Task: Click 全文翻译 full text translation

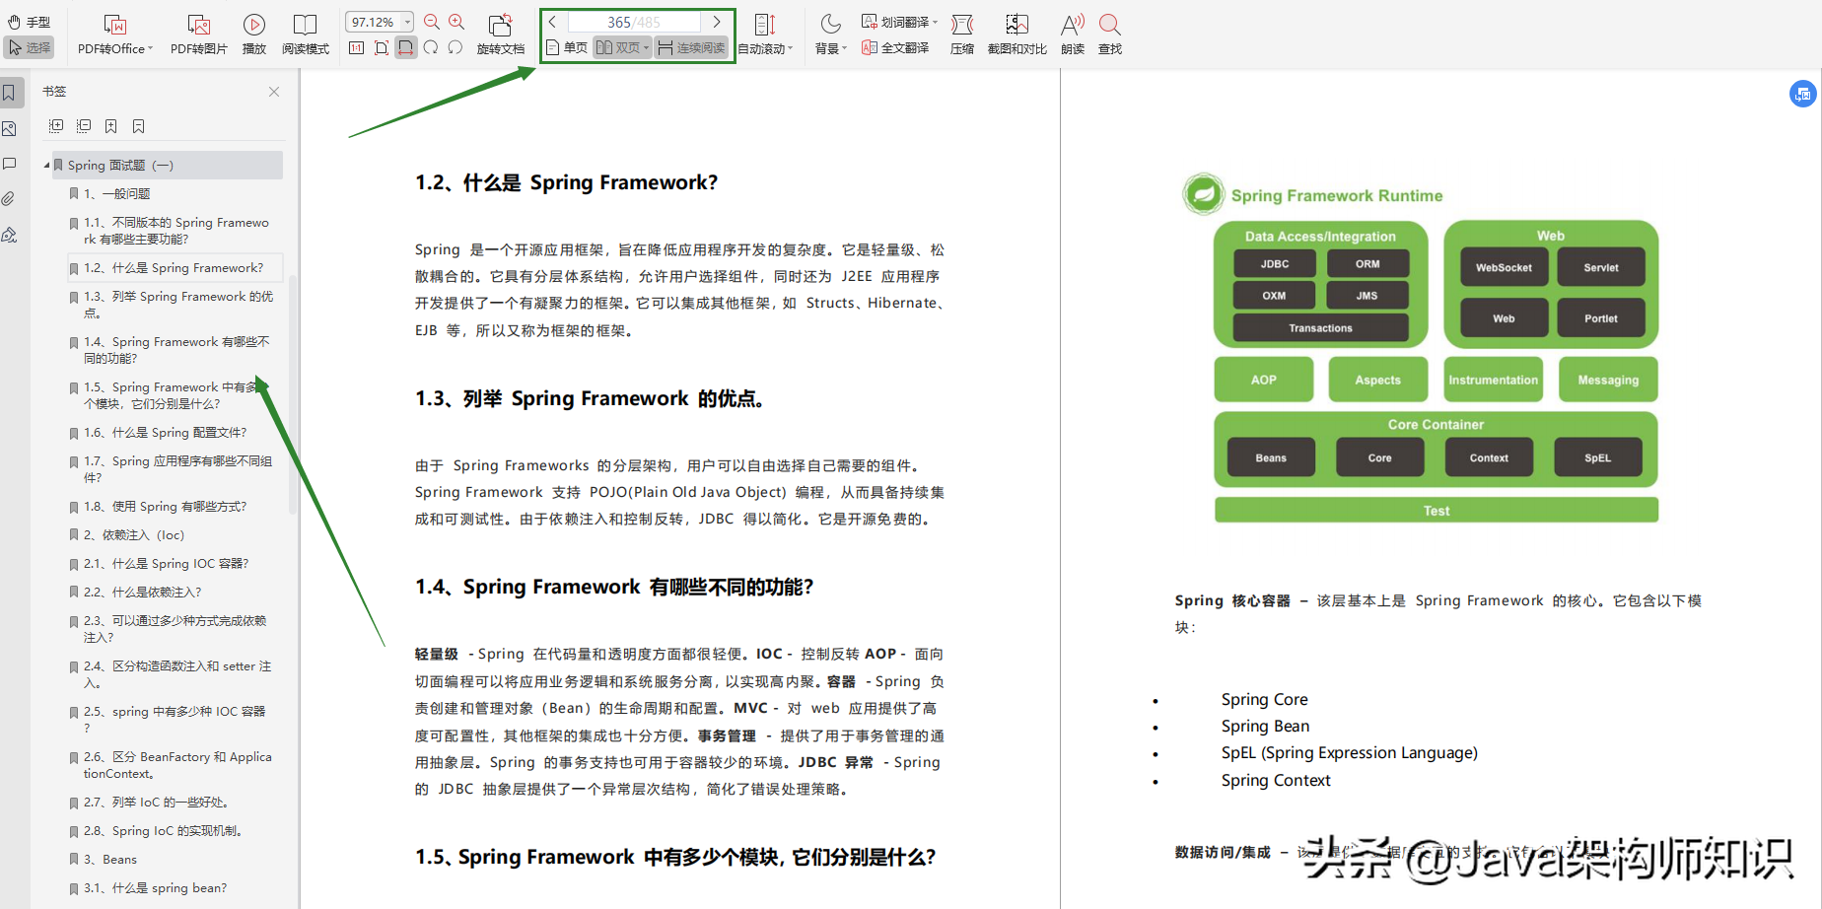Action: point(895,47)
